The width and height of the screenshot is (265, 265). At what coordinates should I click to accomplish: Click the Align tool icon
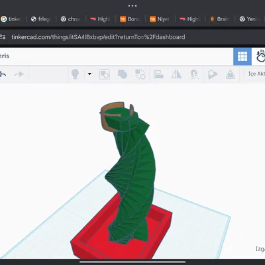point(158,74)
